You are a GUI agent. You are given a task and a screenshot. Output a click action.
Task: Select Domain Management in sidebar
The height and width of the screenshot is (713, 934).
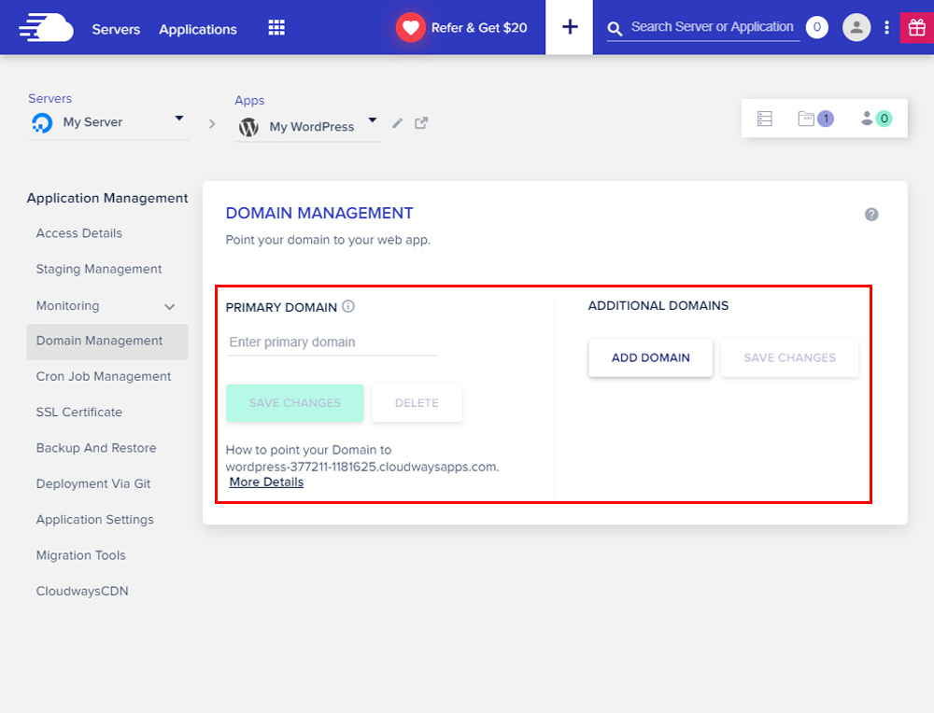107,342
